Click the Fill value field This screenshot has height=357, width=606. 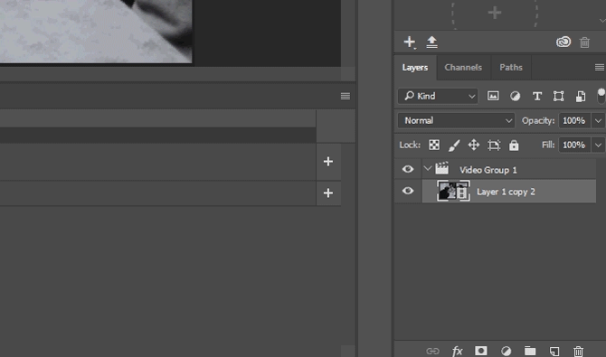tap(574, 145)
